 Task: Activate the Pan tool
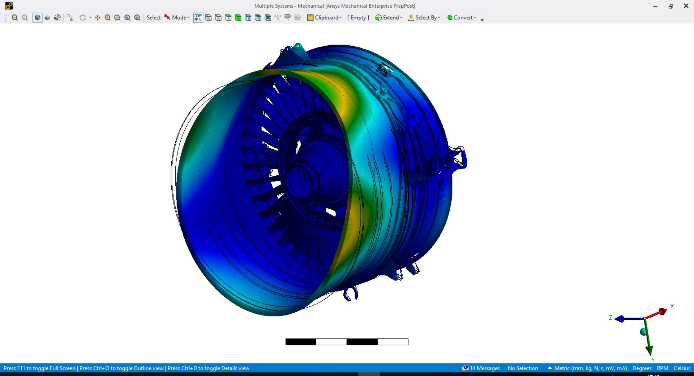click(98, 17)
